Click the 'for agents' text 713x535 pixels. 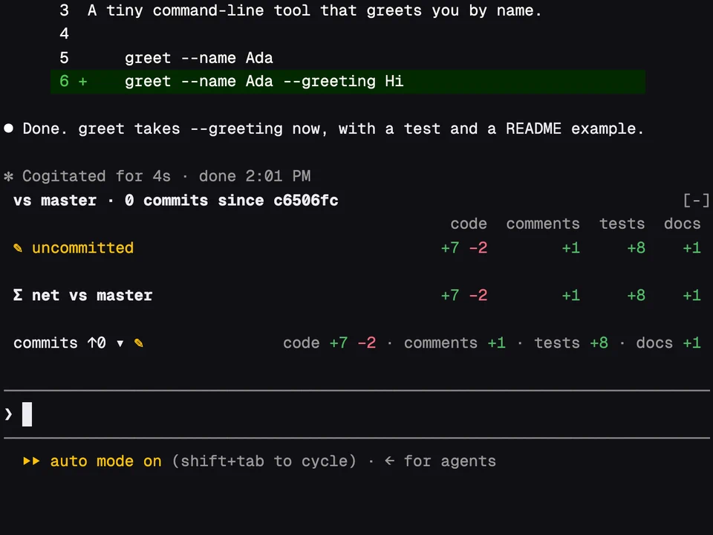(x=450, y=461)
